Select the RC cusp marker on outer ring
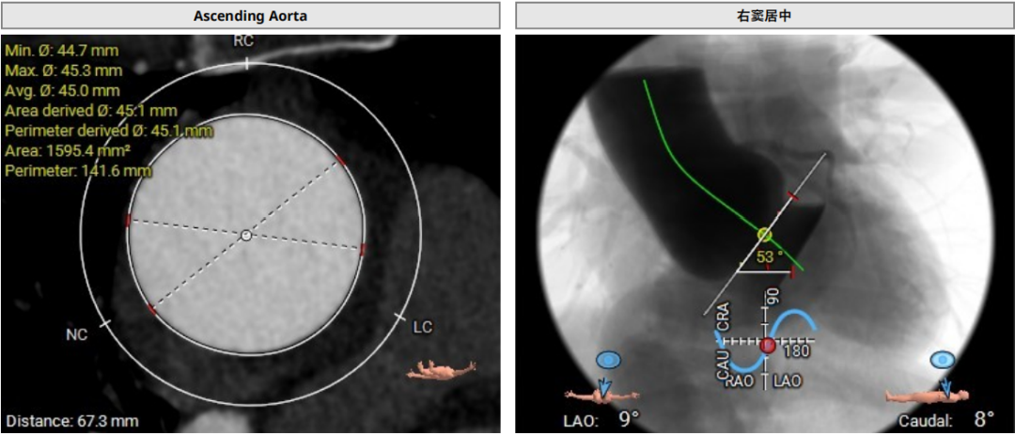The width and height of the screenshot is (1015, 434). (x=246, y=63)
